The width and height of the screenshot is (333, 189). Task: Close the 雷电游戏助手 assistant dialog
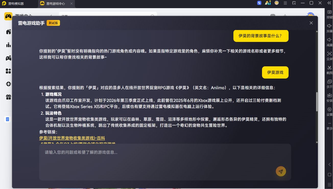[x=311, y=23]
